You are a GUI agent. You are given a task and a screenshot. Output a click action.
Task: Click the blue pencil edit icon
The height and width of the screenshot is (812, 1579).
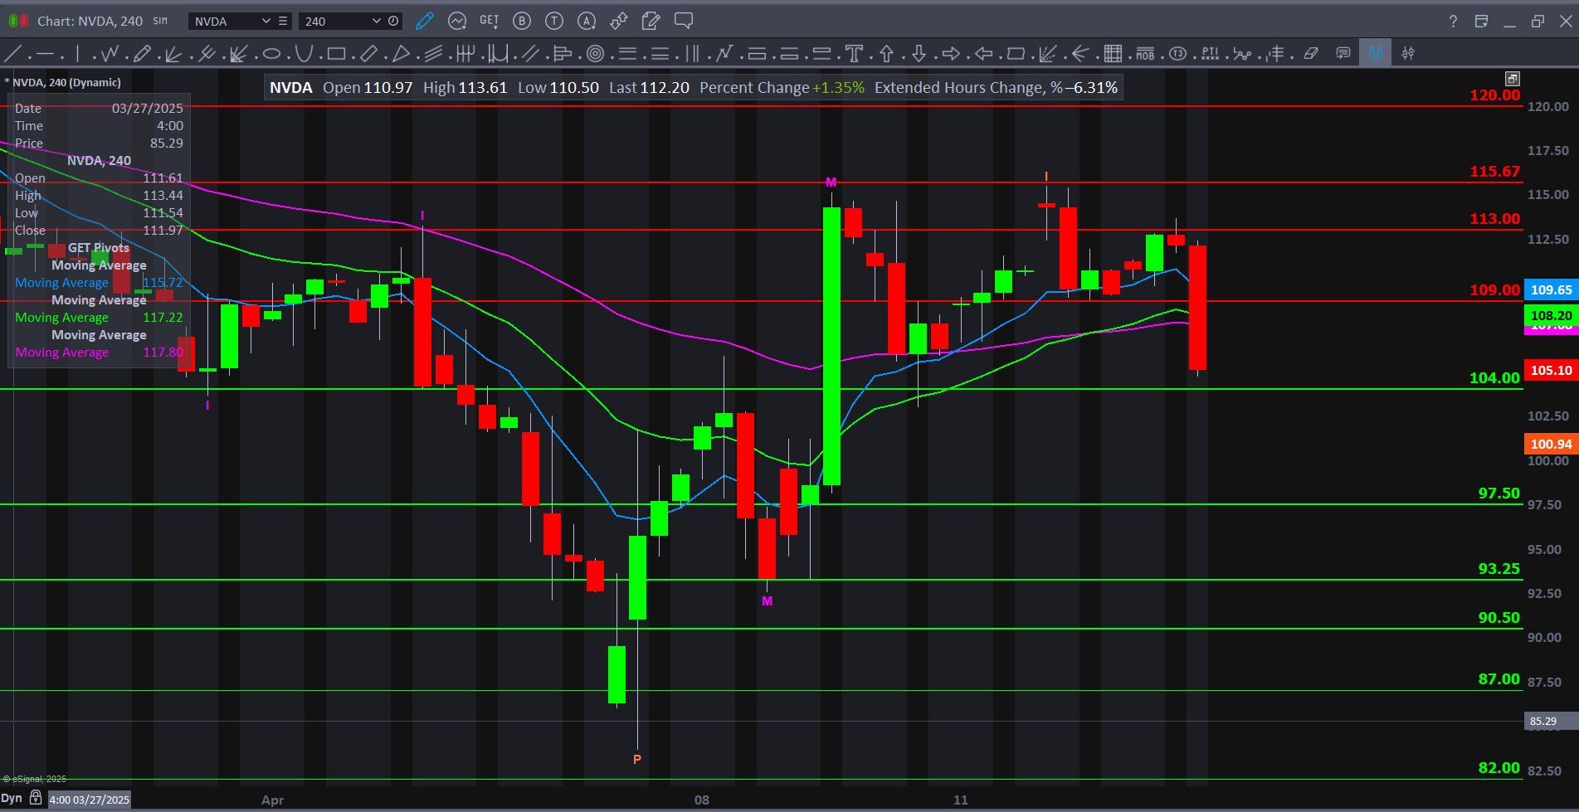[425, 21]
